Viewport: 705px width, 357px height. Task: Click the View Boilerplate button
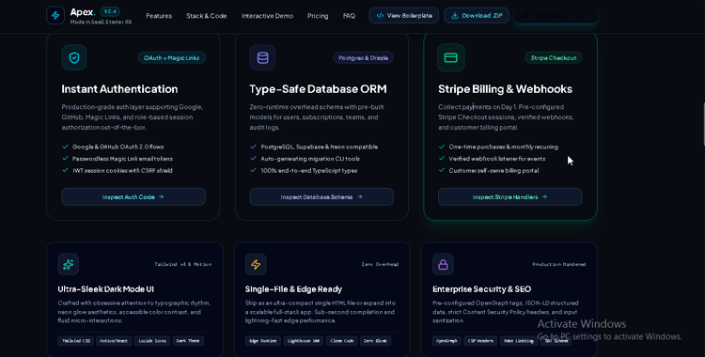coord(404,15)
